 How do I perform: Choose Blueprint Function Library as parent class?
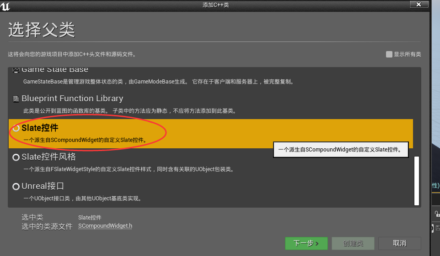(210, 104)
